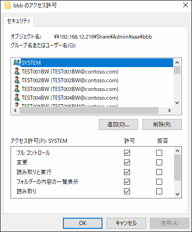Close the bbb のアクセス許可 dialog
The width and height of the screenshot is (192, 232).
pyautogui.click(x=186, y=5)
